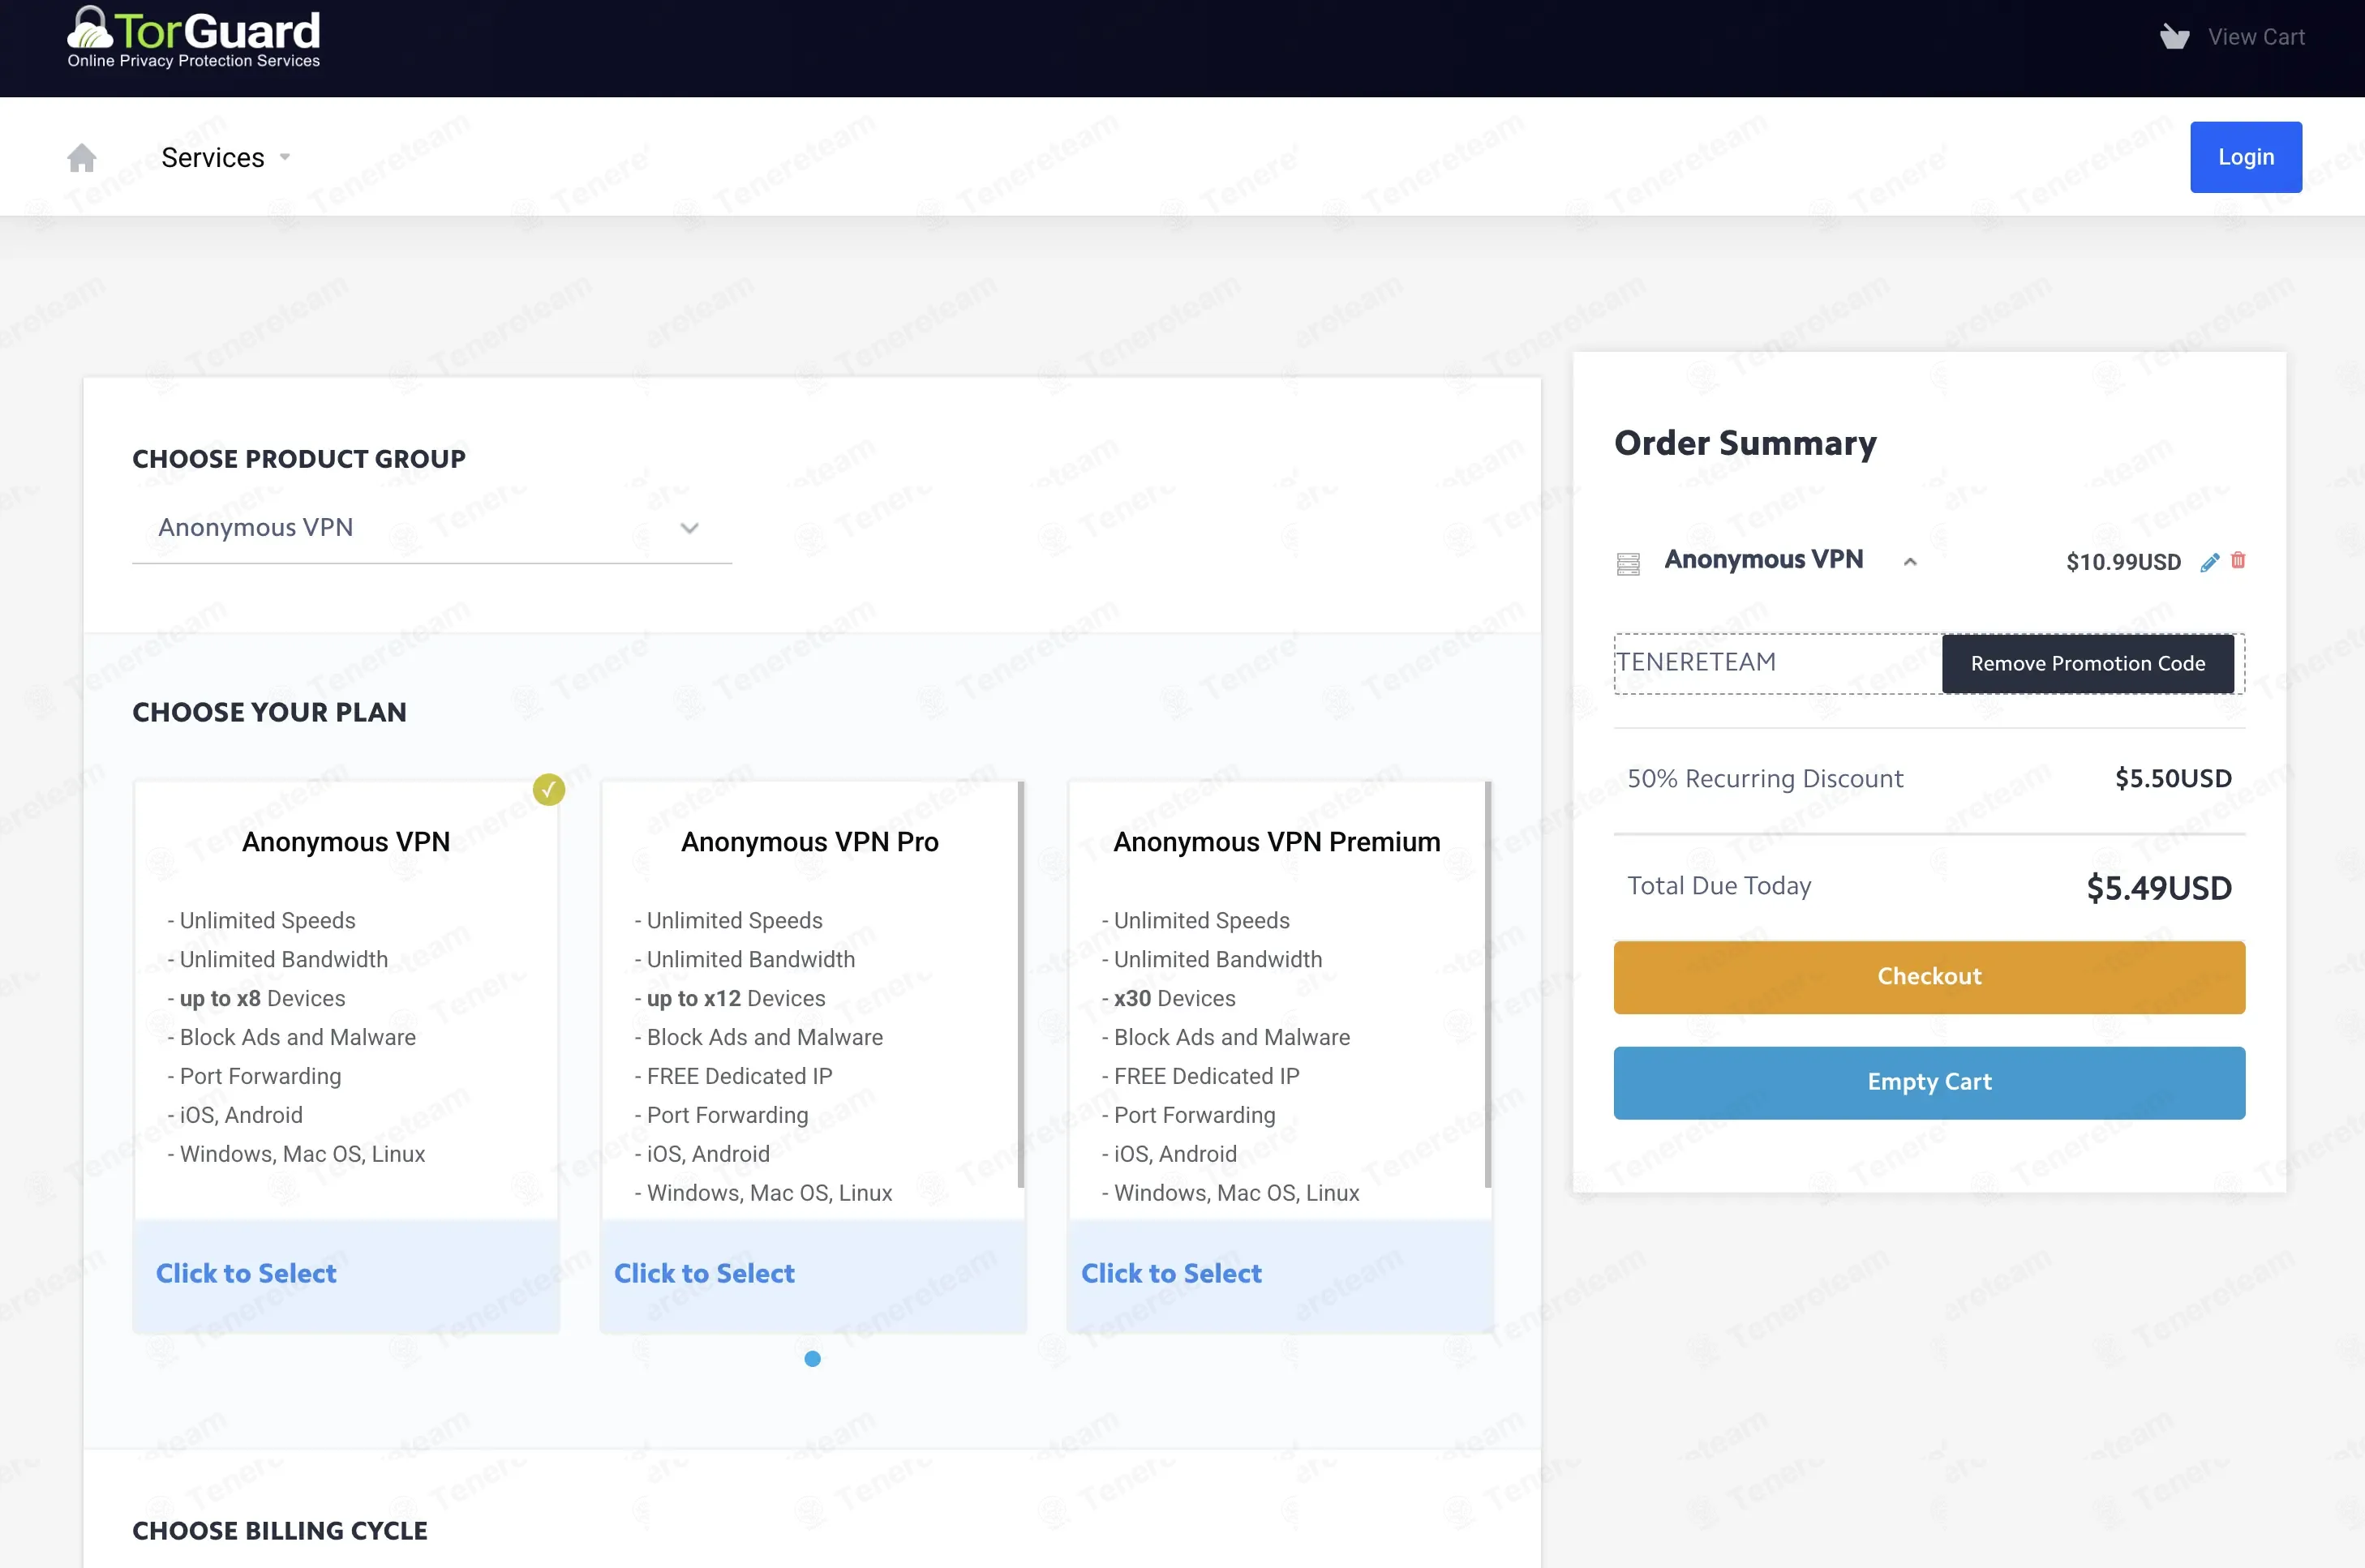Viewport: 2365px width, 1568px height.
Task: Click the Total Due Today label
Action: coord(1719,886)
